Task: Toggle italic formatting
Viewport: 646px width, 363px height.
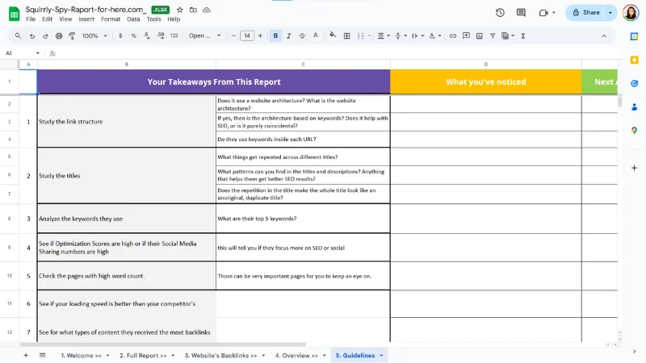Action: (x=289, y=35)
